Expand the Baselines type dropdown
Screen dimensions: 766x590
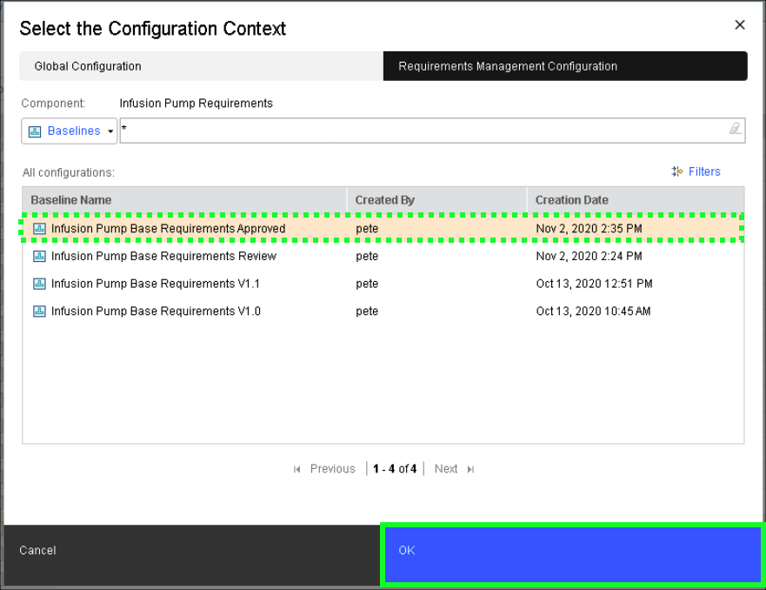(x=70, y=131)
